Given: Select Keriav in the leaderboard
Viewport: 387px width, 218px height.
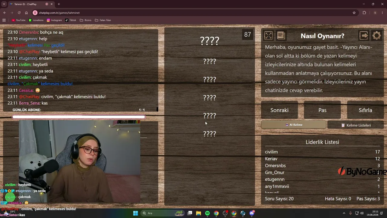Looking at the screenshot, I should point(322,159).
